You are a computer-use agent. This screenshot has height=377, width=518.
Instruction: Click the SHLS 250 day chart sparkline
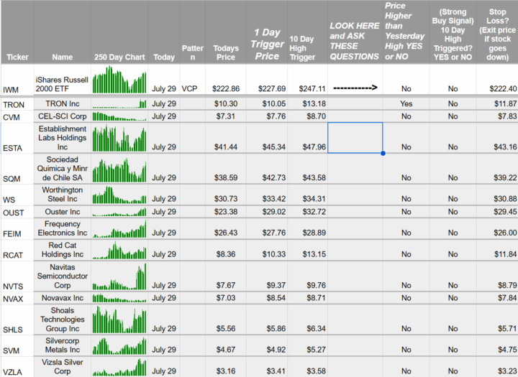click(119, 320)
